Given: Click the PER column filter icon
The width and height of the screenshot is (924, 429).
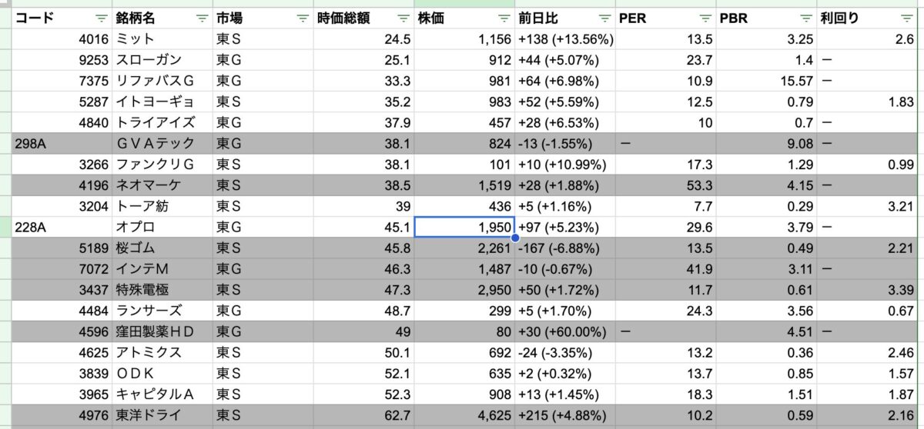Looking at the screenshot, I should click(705, 18).
